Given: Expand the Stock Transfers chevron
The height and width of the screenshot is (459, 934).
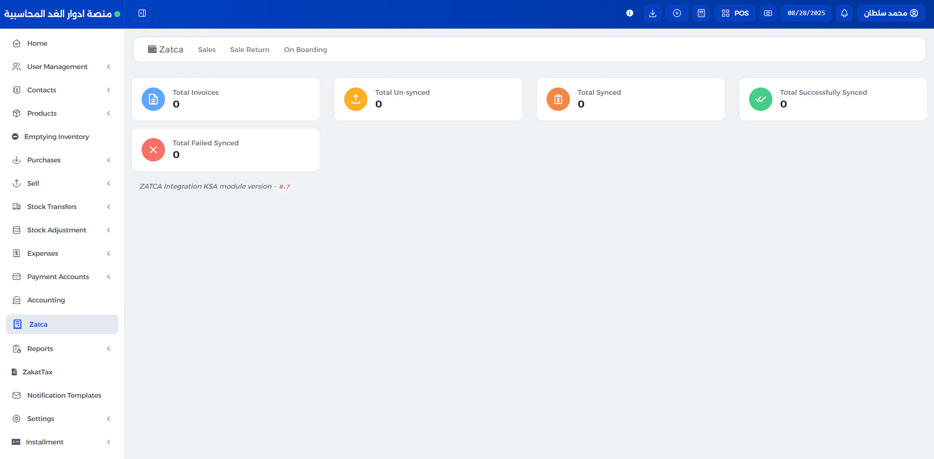Looking at the screenshot, I should (109, 207).
